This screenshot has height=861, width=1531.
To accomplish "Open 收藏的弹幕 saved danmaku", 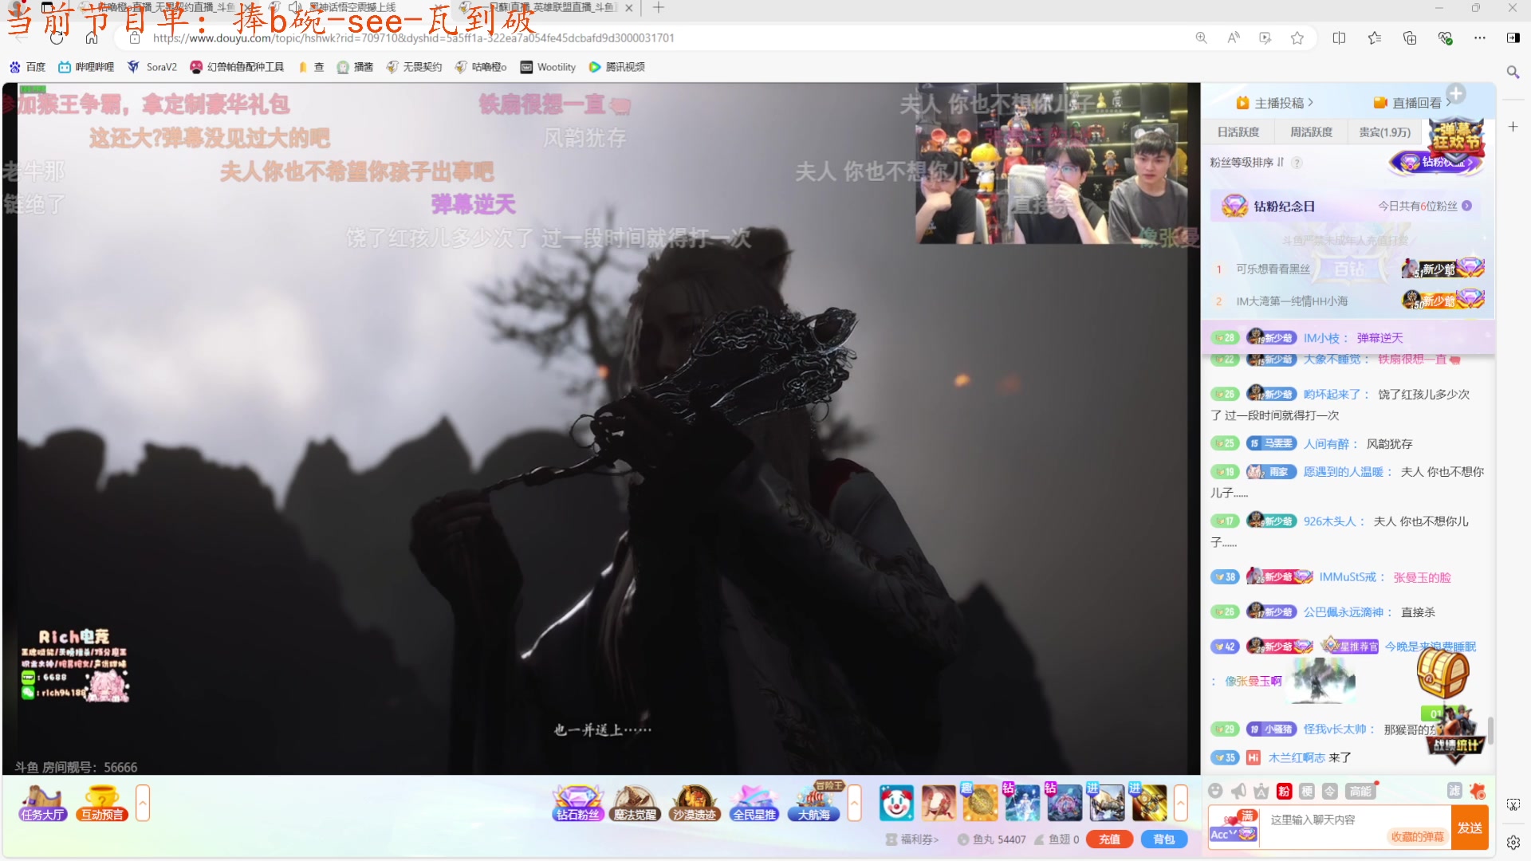I will [1418, 836].
